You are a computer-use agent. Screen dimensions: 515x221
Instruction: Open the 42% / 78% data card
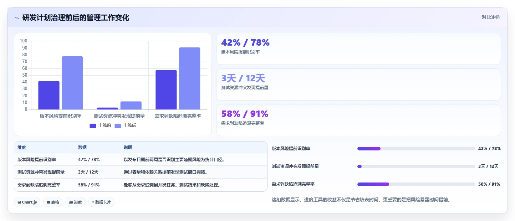coord(358,49)
